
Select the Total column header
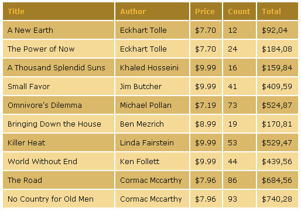tap(278, 11)
